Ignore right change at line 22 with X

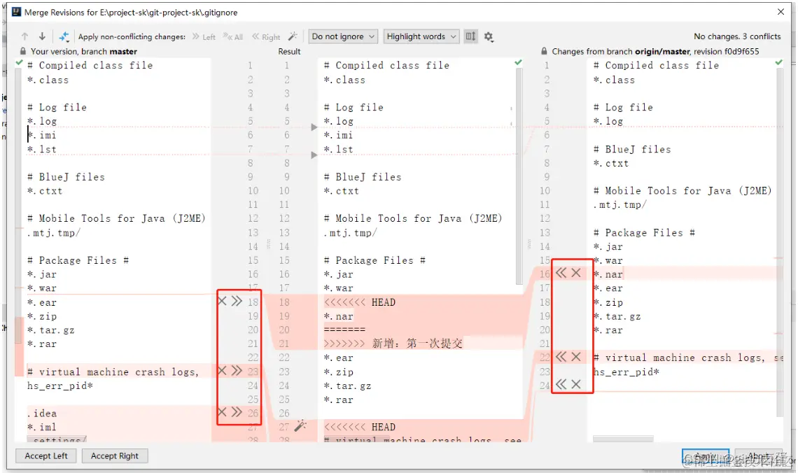click(x=576, y=357)
